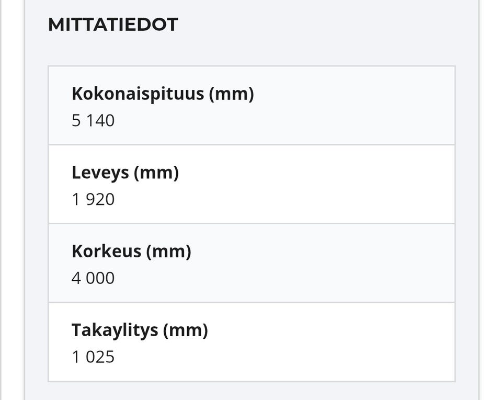Click the 025 digits of the overhang value
Screen dimensions: 502x400
pyautogui.click(x=100, y=357)
